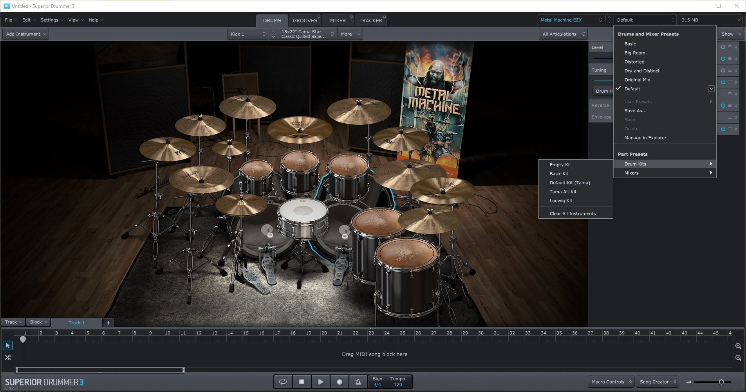Toggle power on third property row
This screenshot has width=746, height=392.
[723, 70]
